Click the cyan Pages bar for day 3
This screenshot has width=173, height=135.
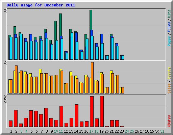point(21,47)
